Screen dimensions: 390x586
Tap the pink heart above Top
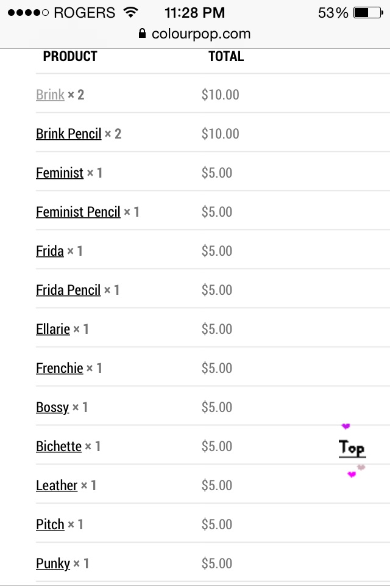pyautogui.click(x=346, y=426)
